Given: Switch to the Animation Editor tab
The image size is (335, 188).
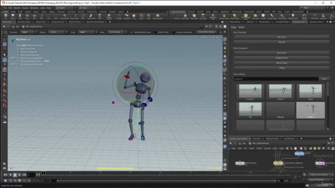Looking at the screenshot, I should (x=24, y=22).
